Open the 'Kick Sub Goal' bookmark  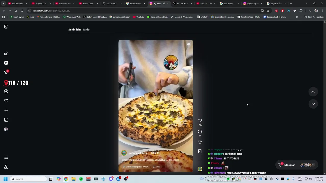pos(249,17)
